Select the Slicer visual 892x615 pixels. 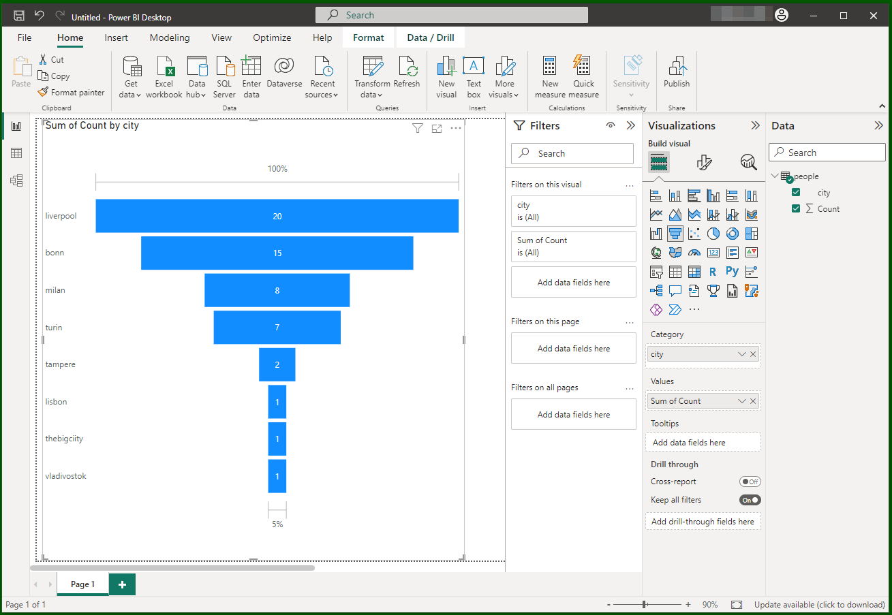tap(656, 272)
